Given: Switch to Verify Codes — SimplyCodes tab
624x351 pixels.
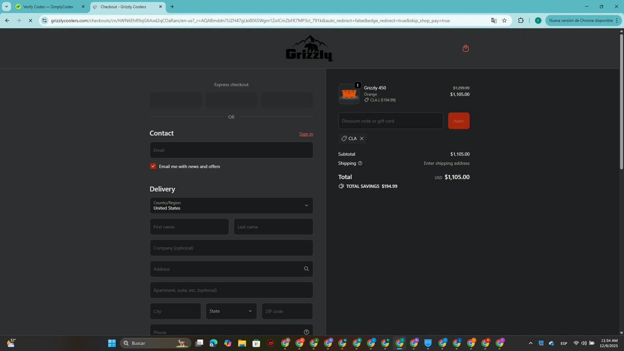Looking at the screenshot, I should (49, 7).
